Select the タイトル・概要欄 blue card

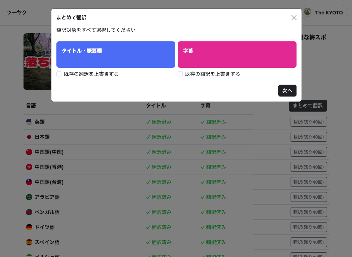click(116, 54)
